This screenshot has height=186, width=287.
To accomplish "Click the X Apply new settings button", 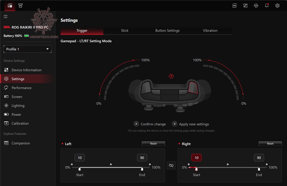I will pyautogui.click(x=190, y=124).
